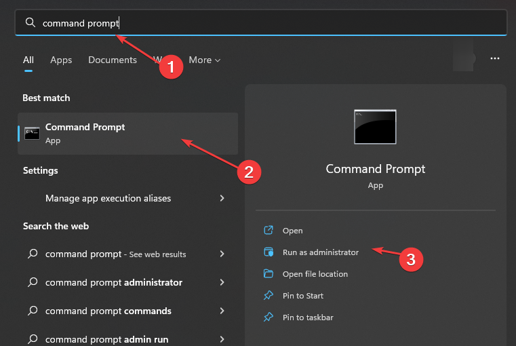Click search icon beside 'command prompt commands'

33,311
